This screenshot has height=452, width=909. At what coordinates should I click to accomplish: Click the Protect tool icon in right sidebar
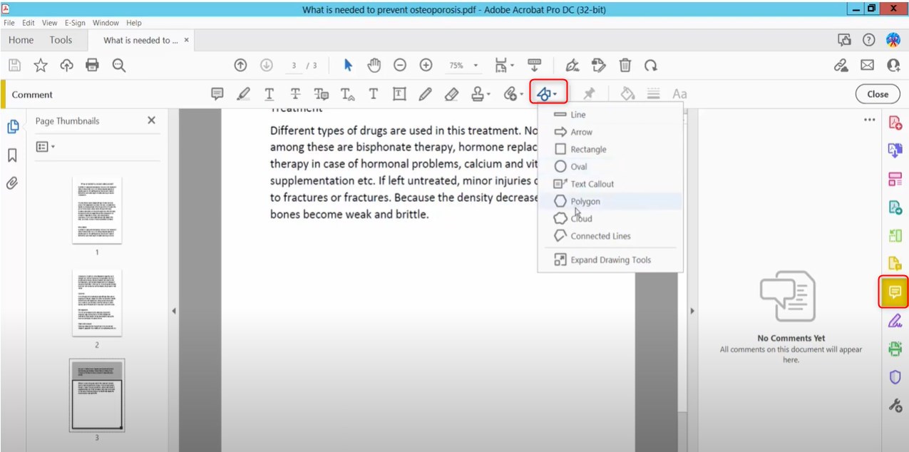[895, 377]
